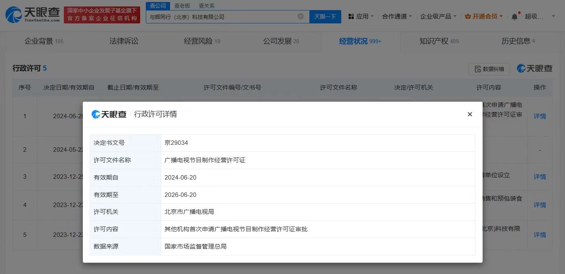Expand the 超级 account dropdown

click(x=540, y=15)
